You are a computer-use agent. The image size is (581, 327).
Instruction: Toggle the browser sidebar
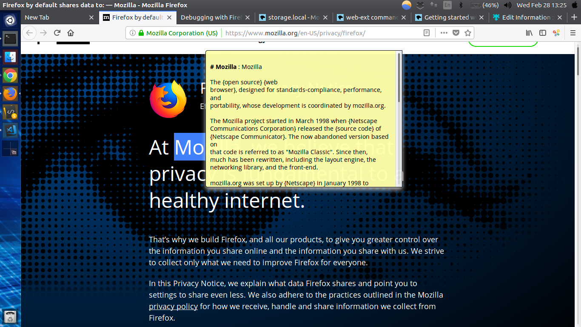point(543,33)
